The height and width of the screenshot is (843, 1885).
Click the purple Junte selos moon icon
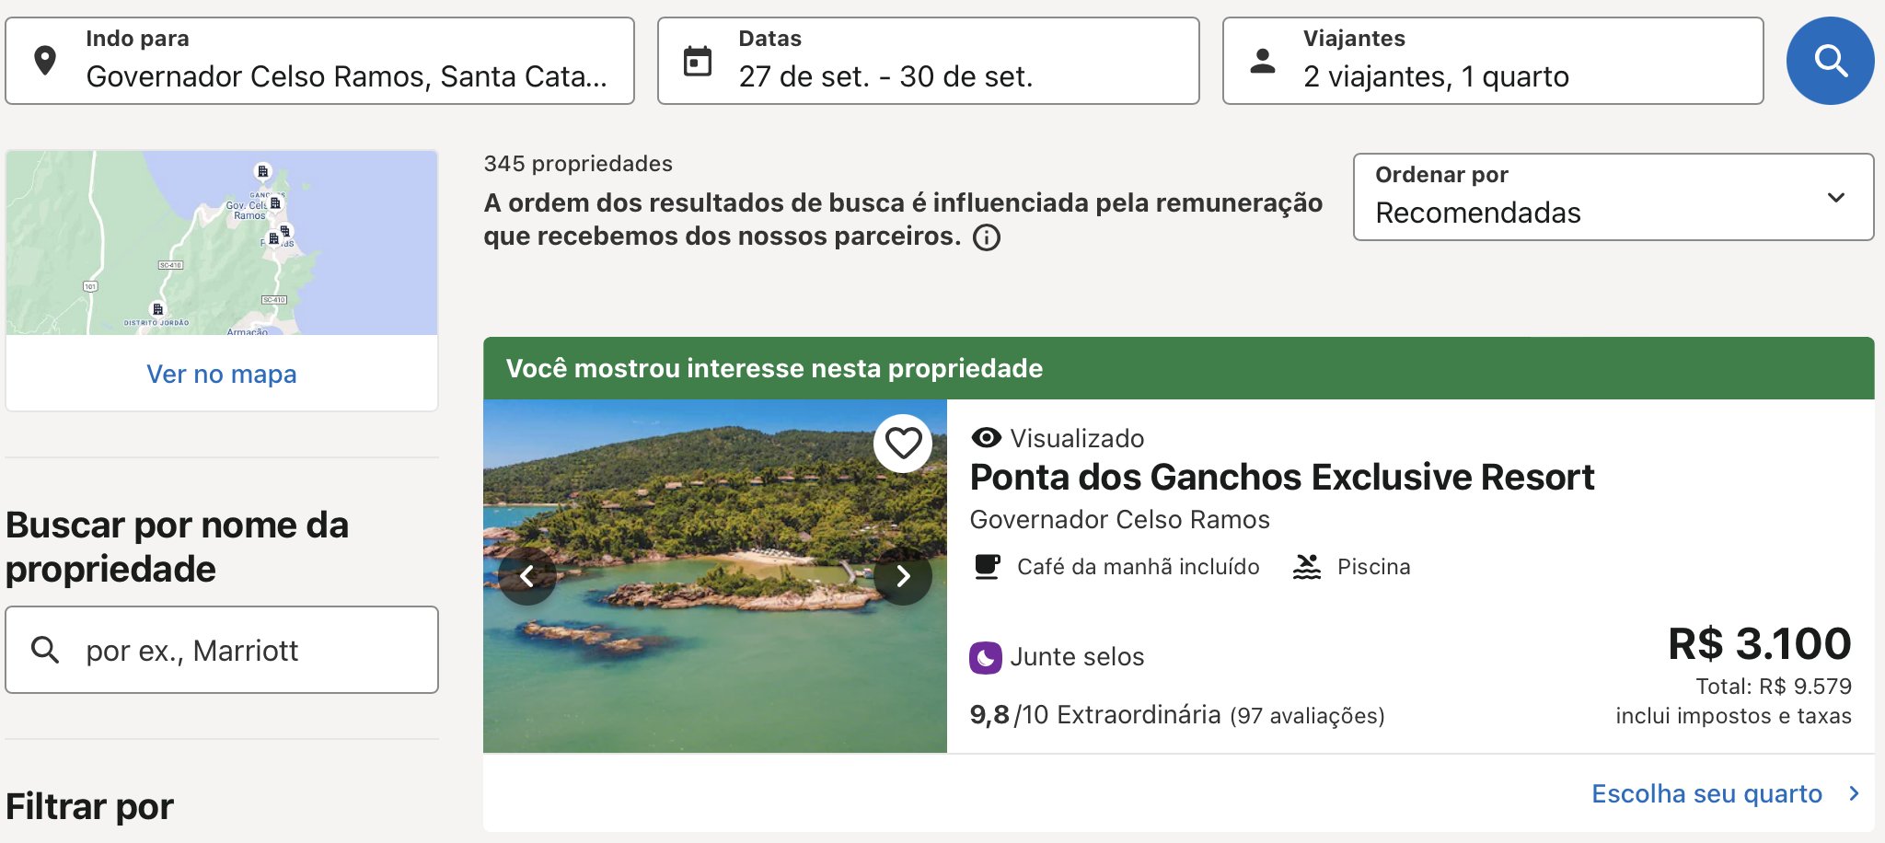pos(985,658)
